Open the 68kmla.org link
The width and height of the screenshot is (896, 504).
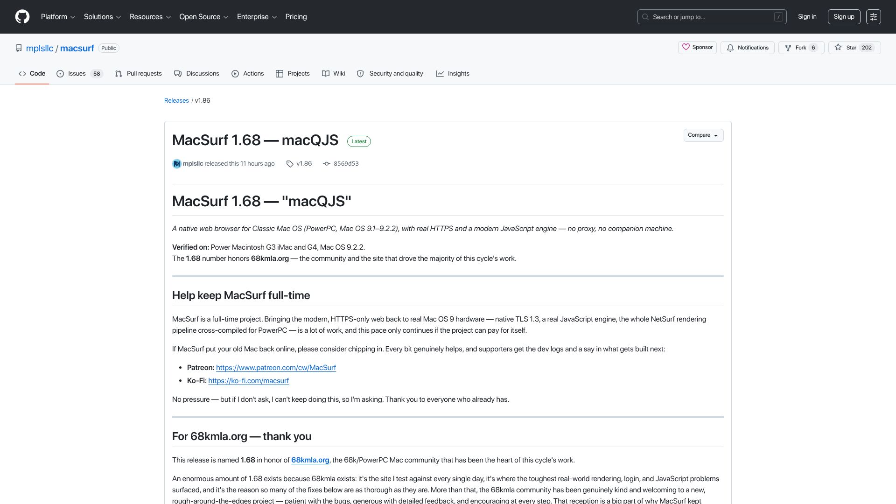310,460
